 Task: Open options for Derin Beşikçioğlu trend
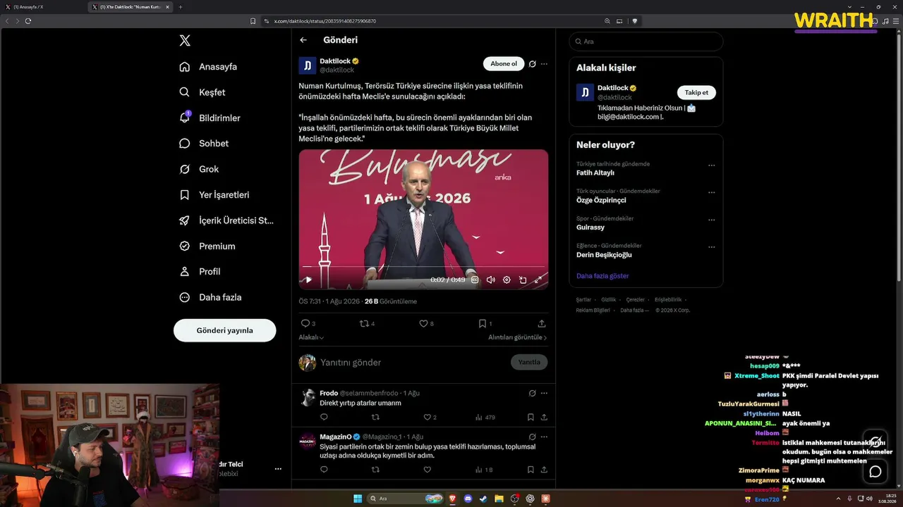pyautogui.click(x=712, y=247)
